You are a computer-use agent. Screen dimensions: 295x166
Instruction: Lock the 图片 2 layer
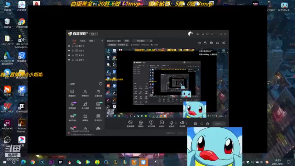coord(73,46)
